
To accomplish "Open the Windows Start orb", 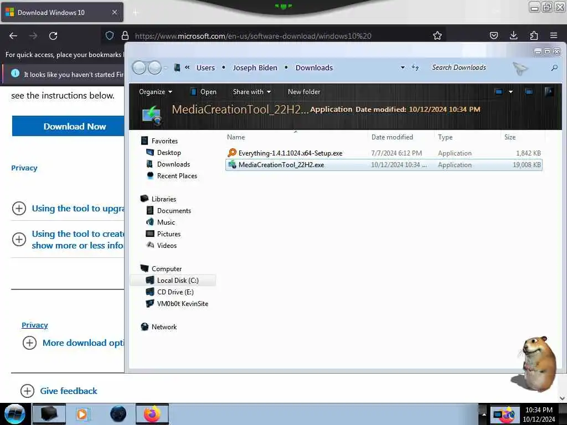I will point(14,414).
